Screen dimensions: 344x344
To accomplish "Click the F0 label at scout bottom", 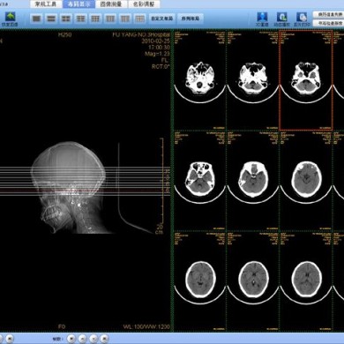I will click(x=62, y=326).
